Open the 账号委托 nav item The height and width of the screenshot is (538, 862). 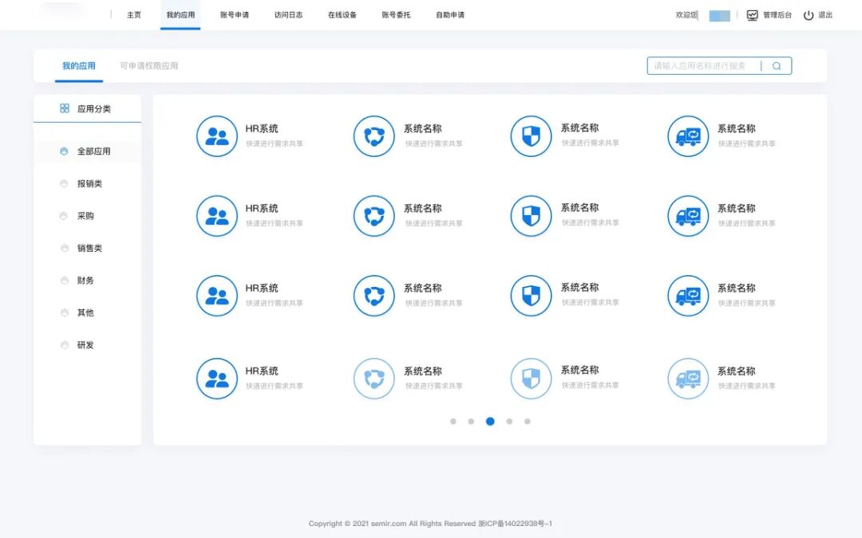[x=397, y=15]
